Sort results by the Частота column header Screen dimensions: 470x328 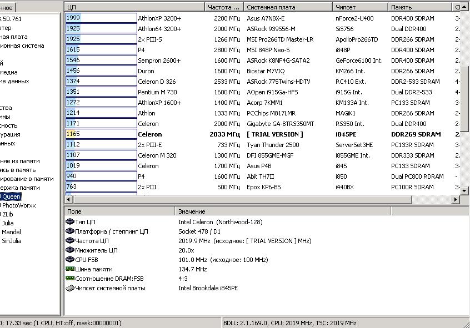tap(224, 7)
